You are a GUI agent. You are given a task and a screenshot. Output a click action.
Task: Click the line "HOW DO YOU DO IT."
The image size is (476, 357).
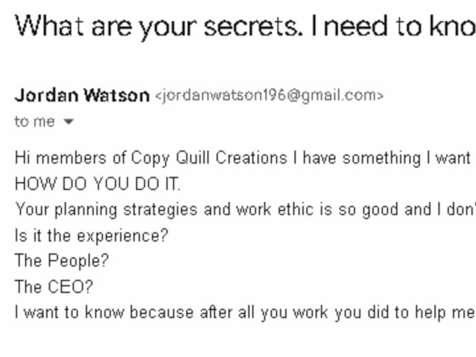(x=98, y=184)
